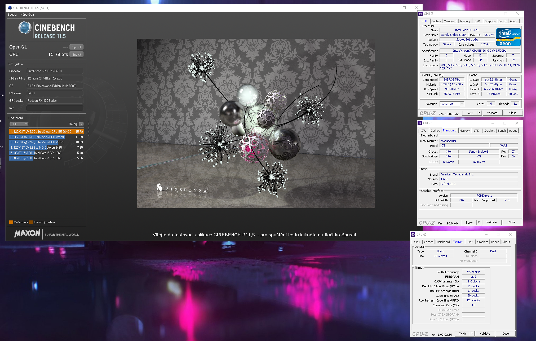Open the About tab in bottom CPU-Z window

(506, 242)
